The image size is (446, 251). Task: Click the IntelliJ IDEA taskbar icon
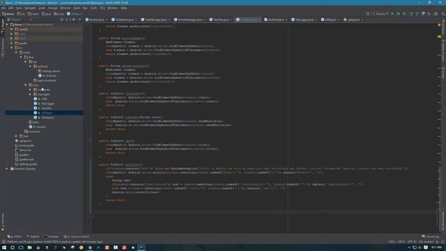tap(141, 248)
